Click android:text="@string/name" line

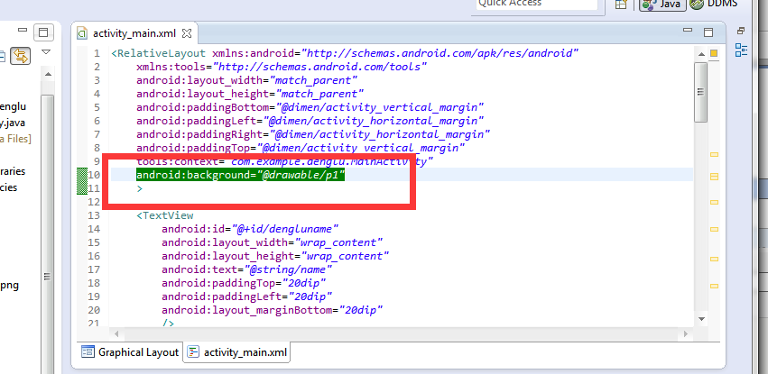click(247, 269)
